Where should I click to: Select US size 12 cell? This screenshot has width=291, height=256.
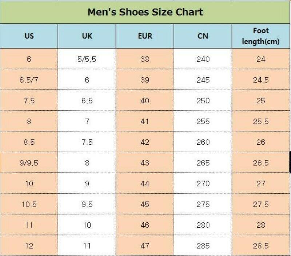coord(29,246)
